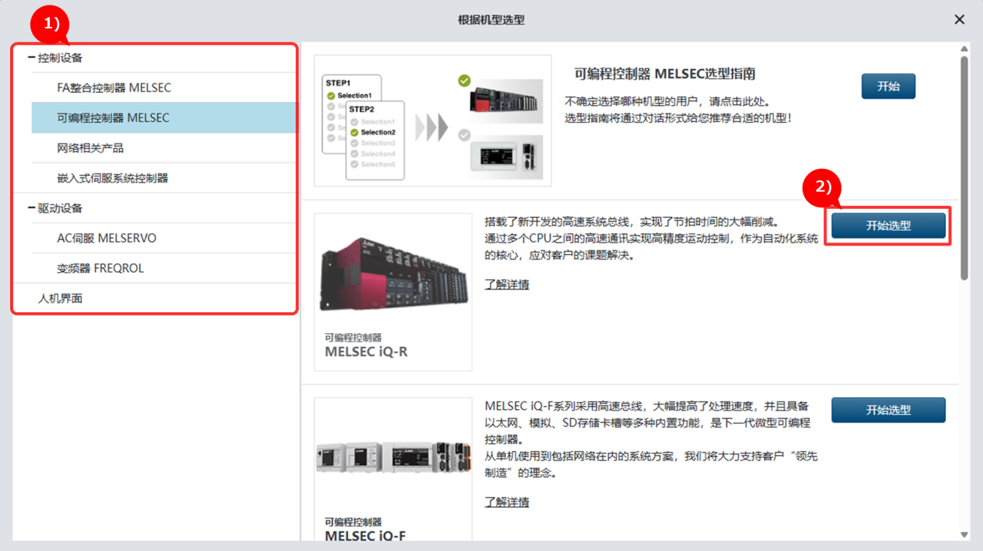Image resolution: width=983 pixels, height=551 pixels.
Task: Click the MELSEC iQ-R product image
Action: click(x=393, y=274)
